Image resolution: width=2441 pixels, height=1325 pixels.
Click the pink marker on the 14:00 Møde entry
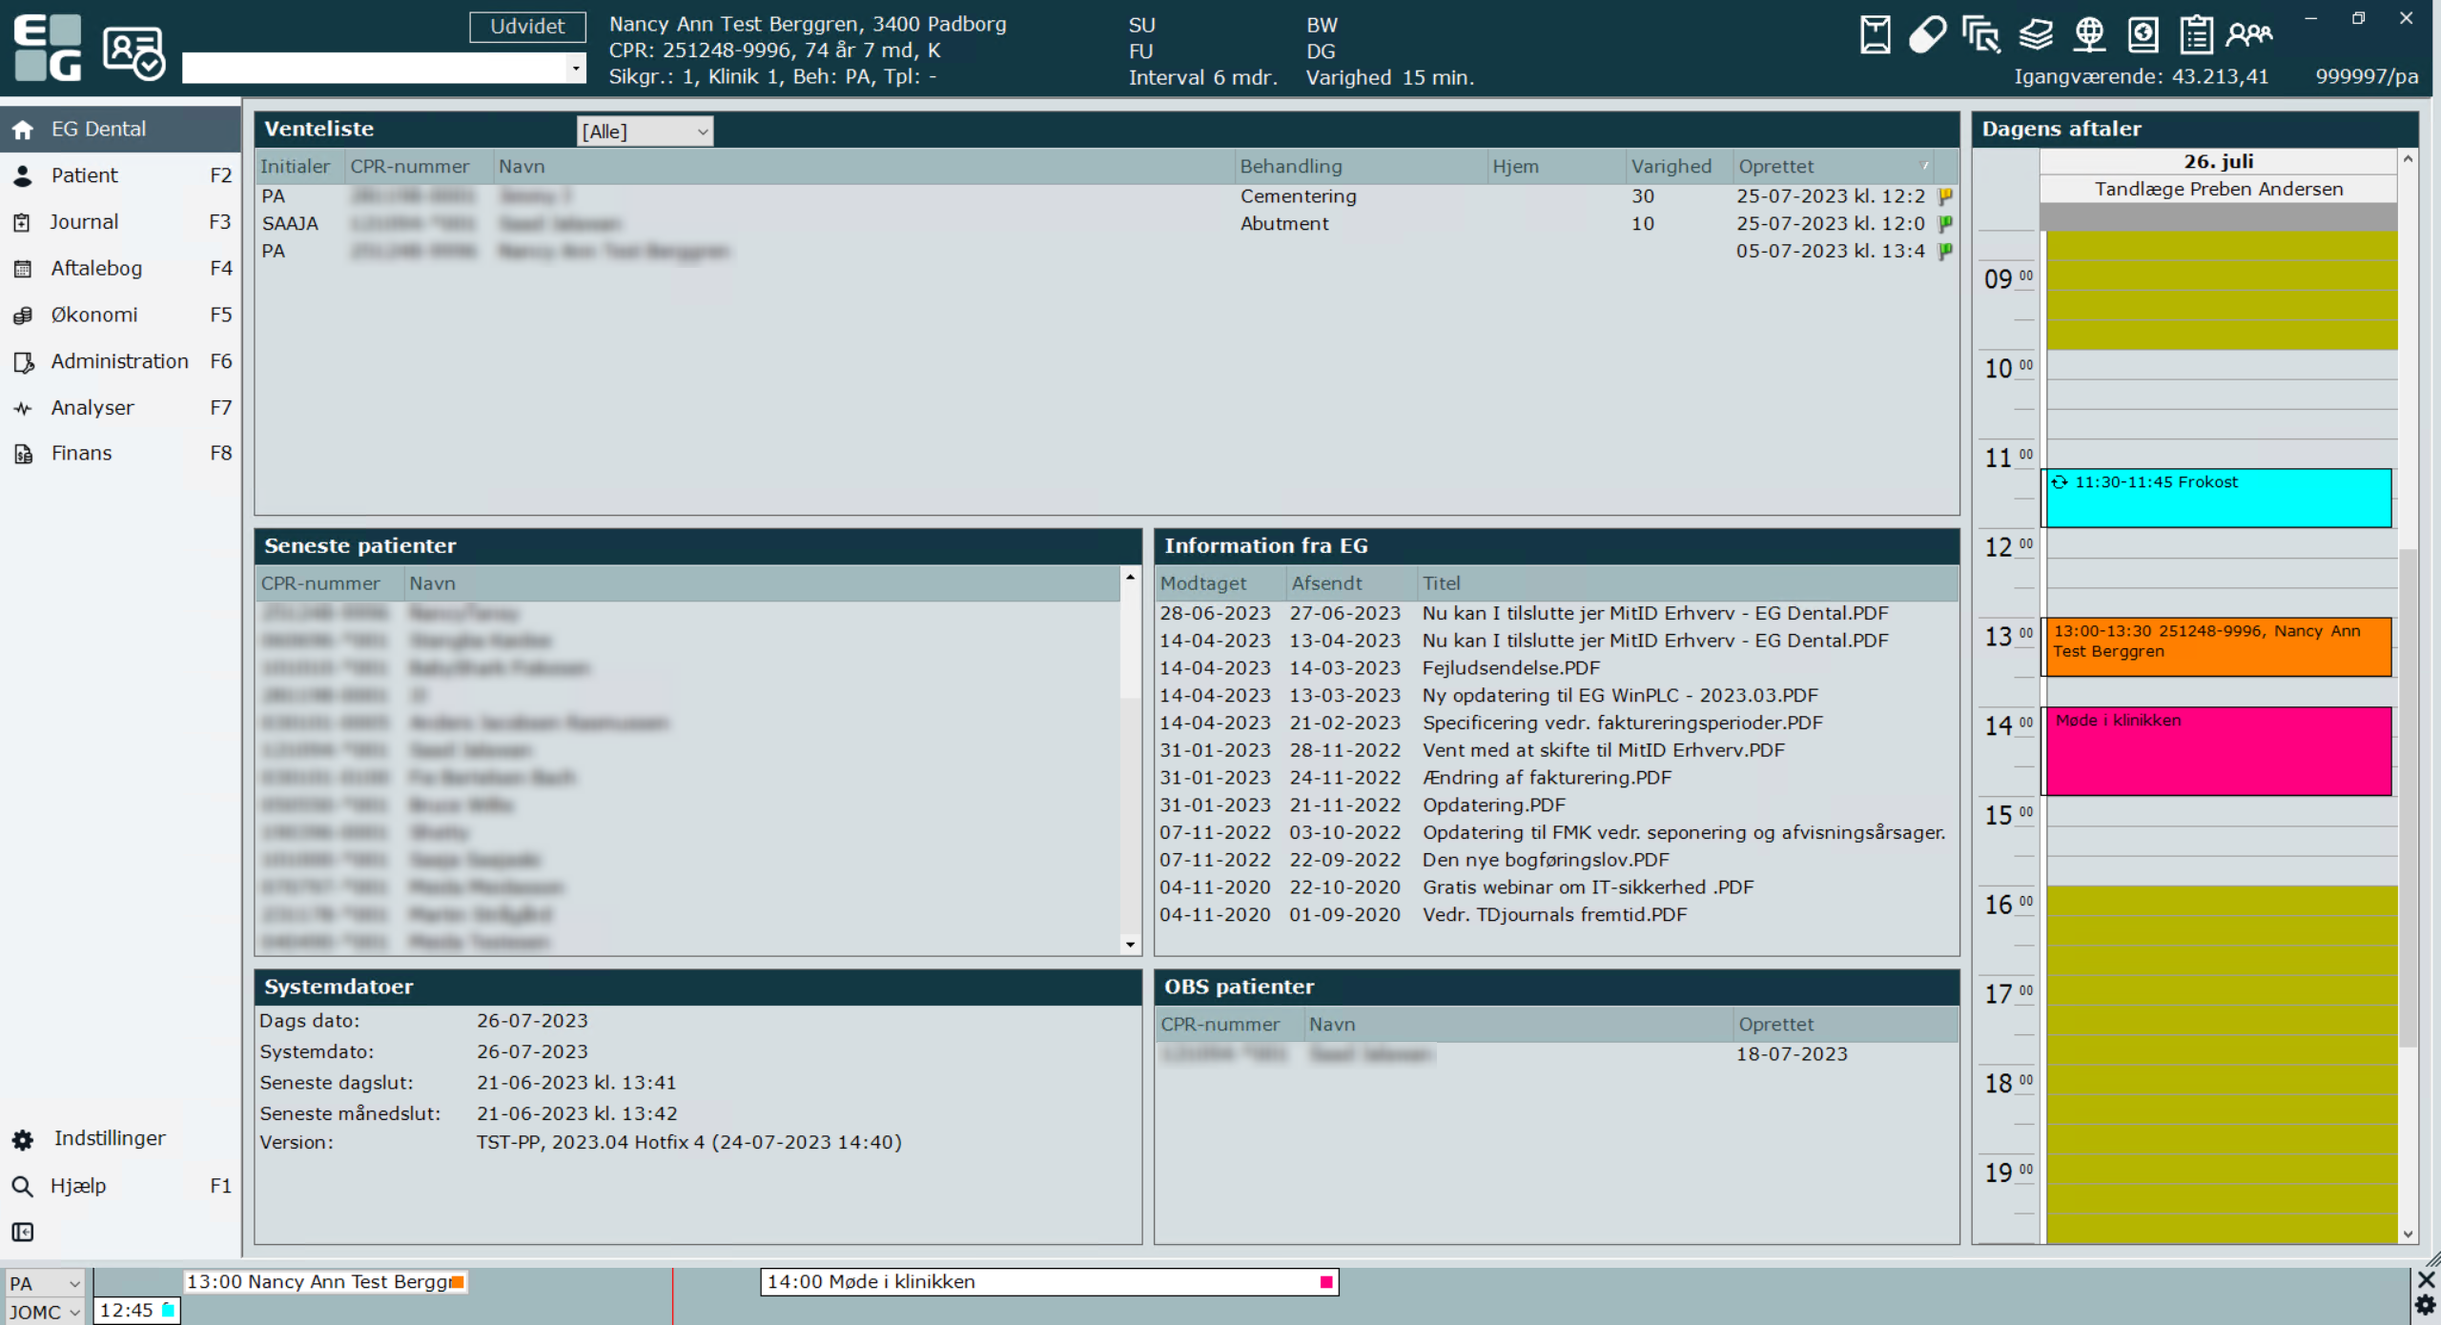click(1325, 1283)
